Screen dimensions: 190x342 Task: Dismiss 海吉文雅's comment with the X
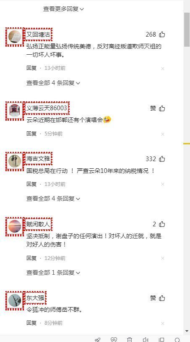click(x=163, y=185)
